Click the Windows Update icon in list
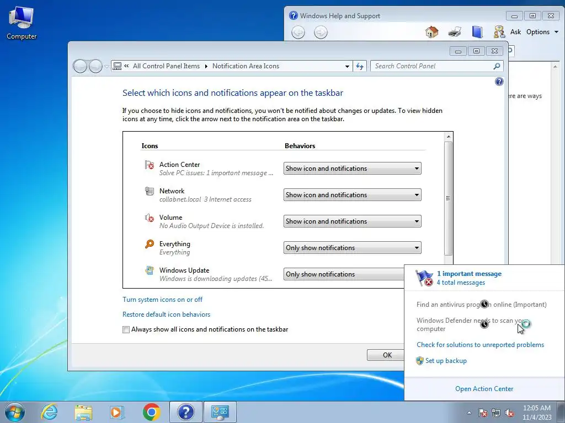Screen dimensions: 565x423 tap(149, 270)
